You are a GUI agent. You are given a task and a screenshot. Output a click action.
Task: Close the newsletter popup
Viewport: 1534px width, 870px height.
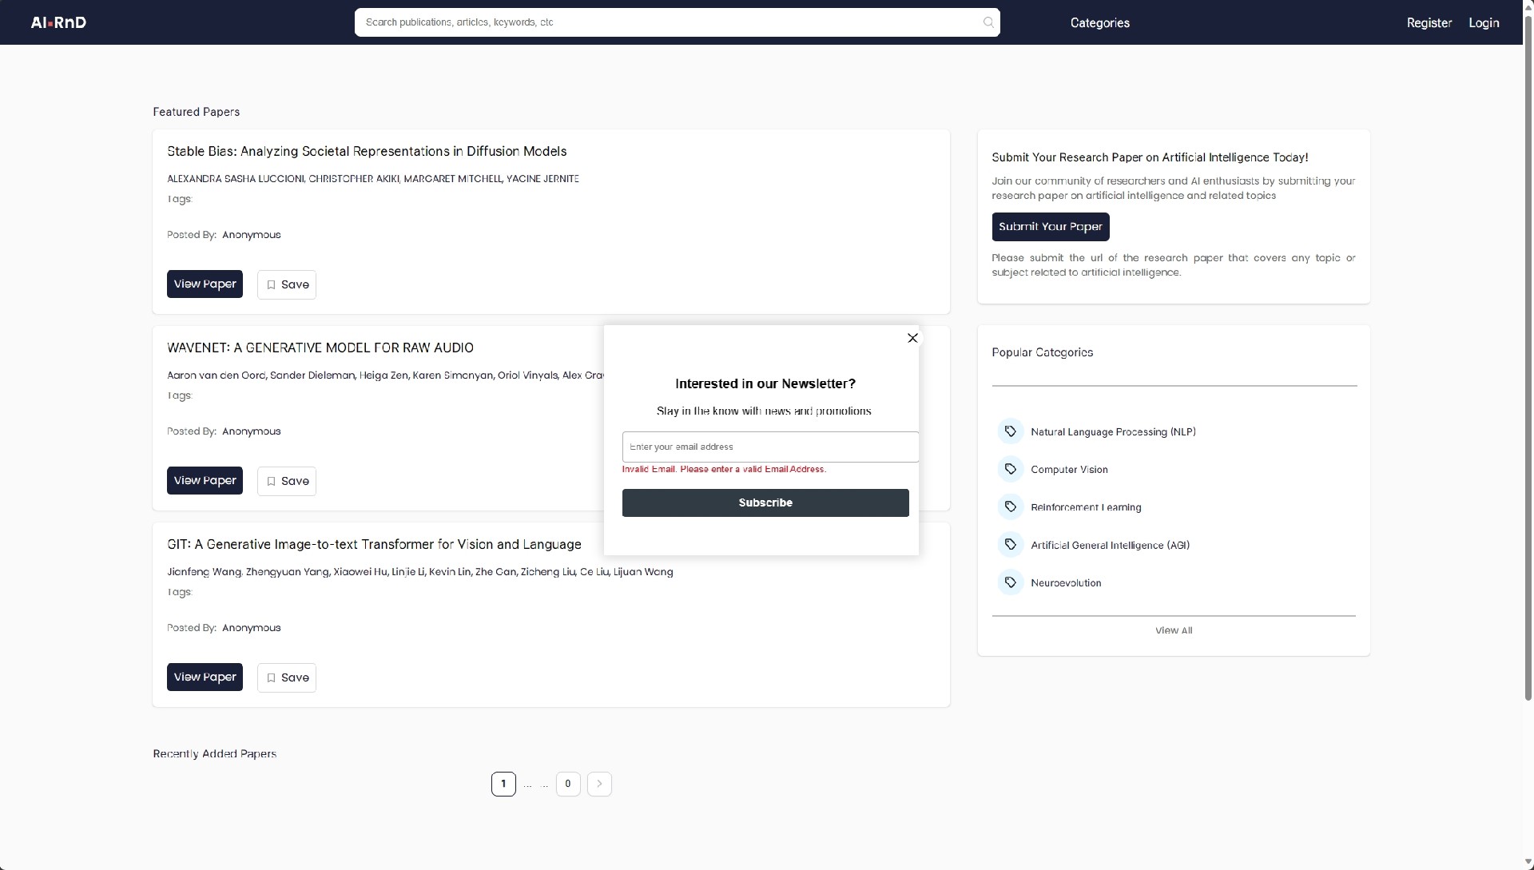pos(912,338)
